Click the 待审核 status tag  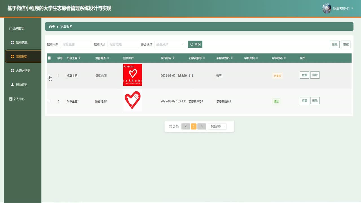[x=278, y=76]
